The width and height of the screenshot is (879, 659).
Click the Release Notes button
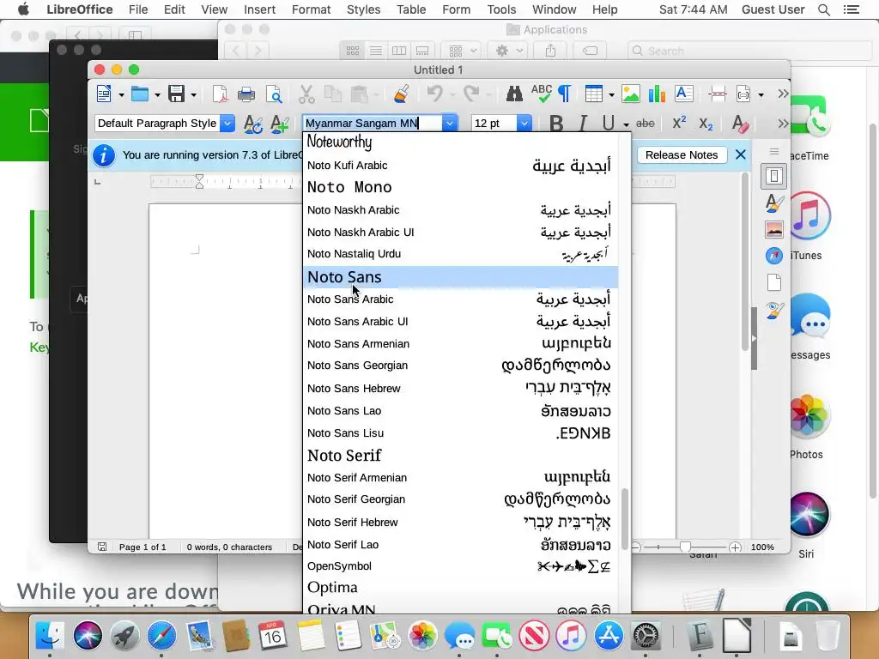(x=682, y=155)
